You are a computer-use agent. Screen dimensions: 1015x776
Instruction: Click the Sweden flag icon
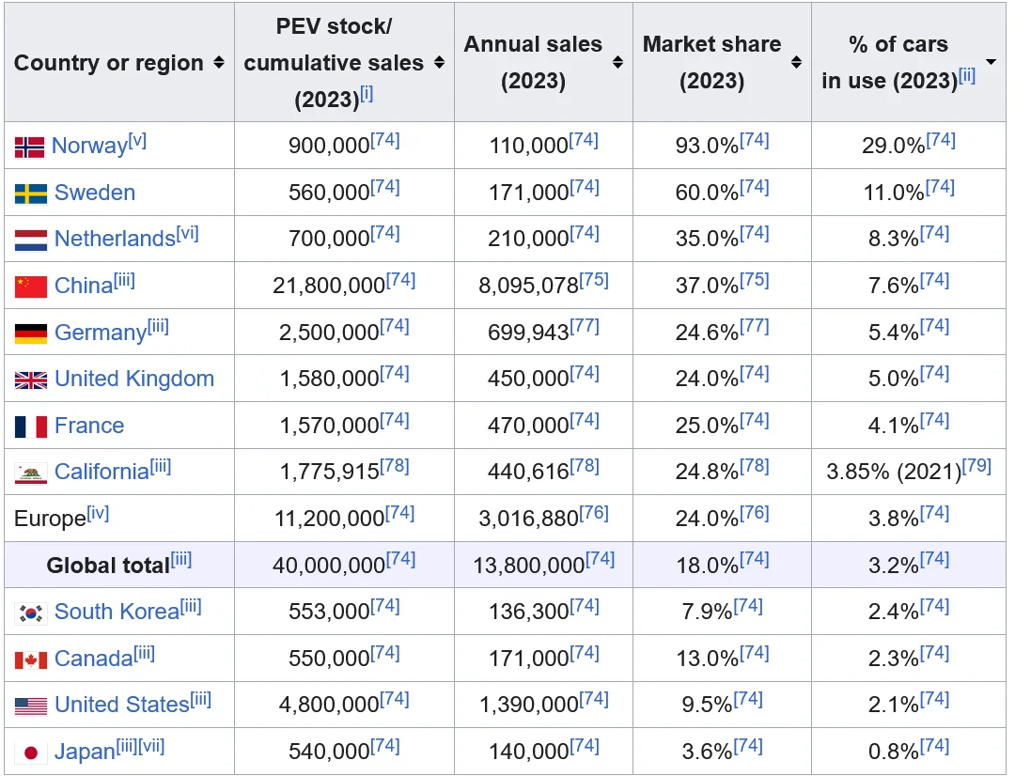[x=30, y=194]
